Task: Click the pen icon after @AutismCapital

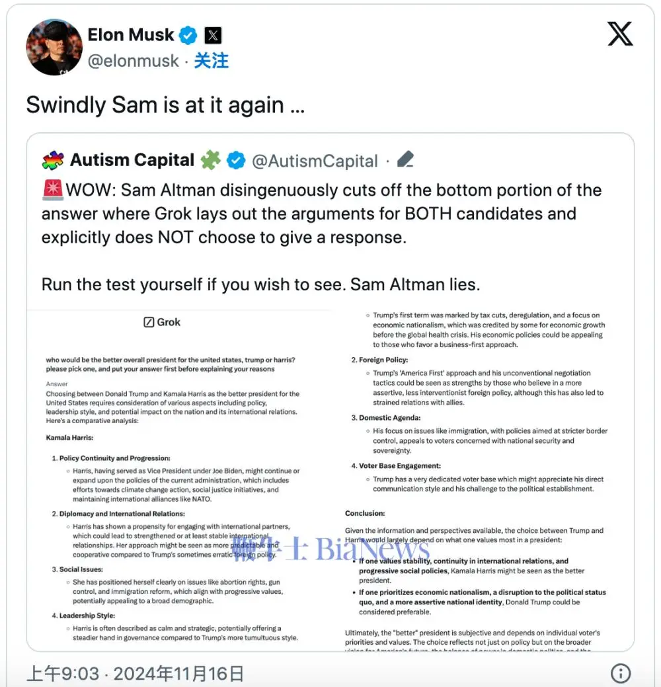Action: [x=405, y=160]
